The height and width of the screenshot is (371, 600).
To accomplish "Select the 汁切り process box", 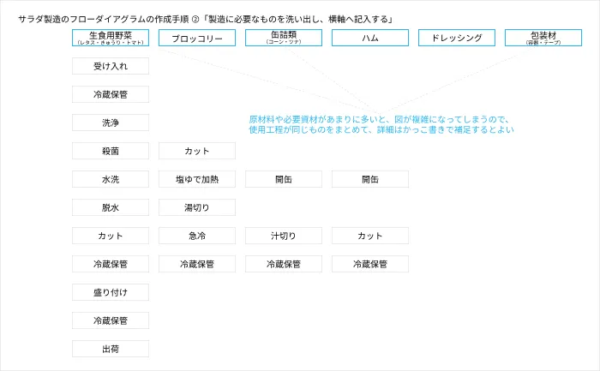I will pos(284,236).
